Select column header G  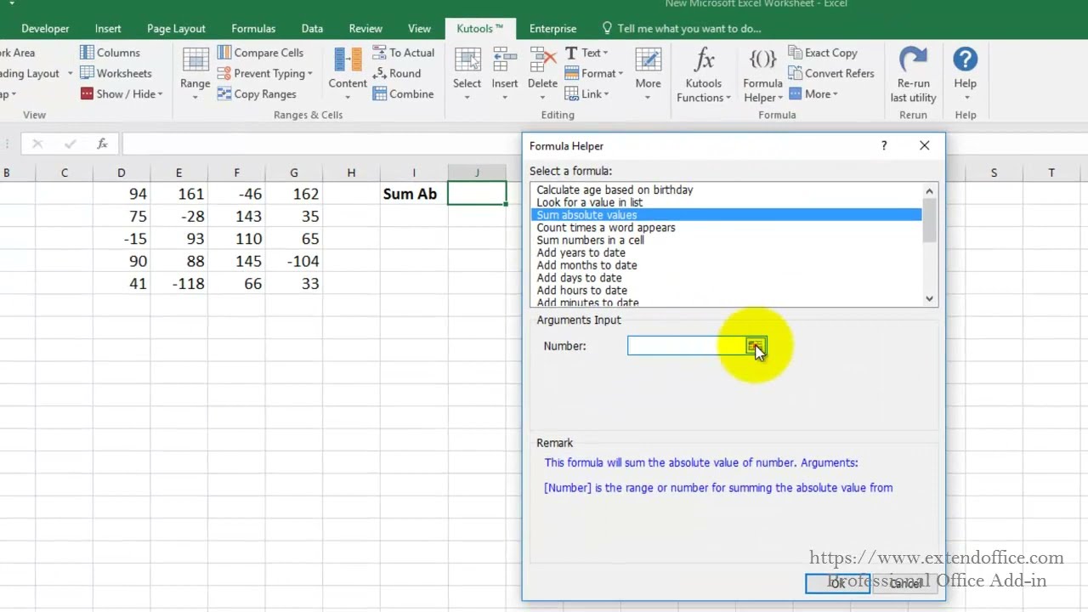(294, 173)
